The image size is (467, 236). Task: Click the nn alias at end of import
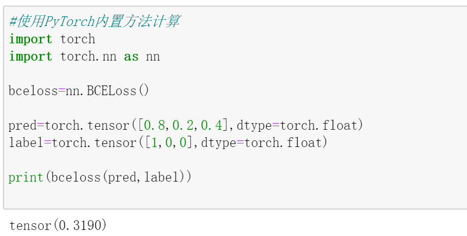(153, 57)
